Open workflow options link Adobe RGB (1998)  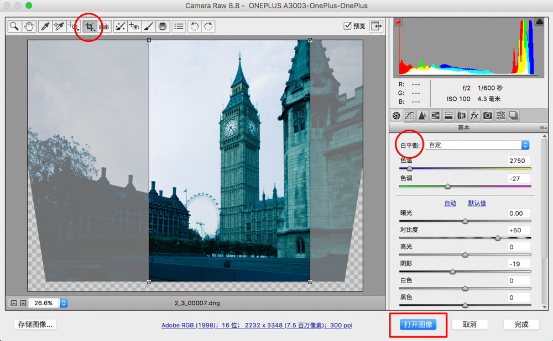257,325
